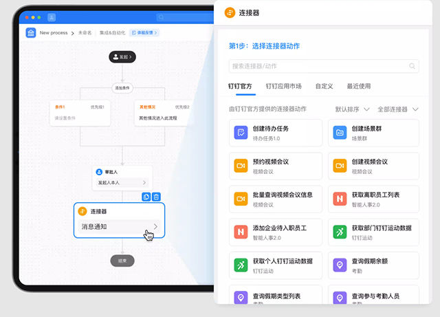Screen dimensions: 440x317
Task: Select the 获取离职员工列表 action title
Action: click(x=375, y=195)
